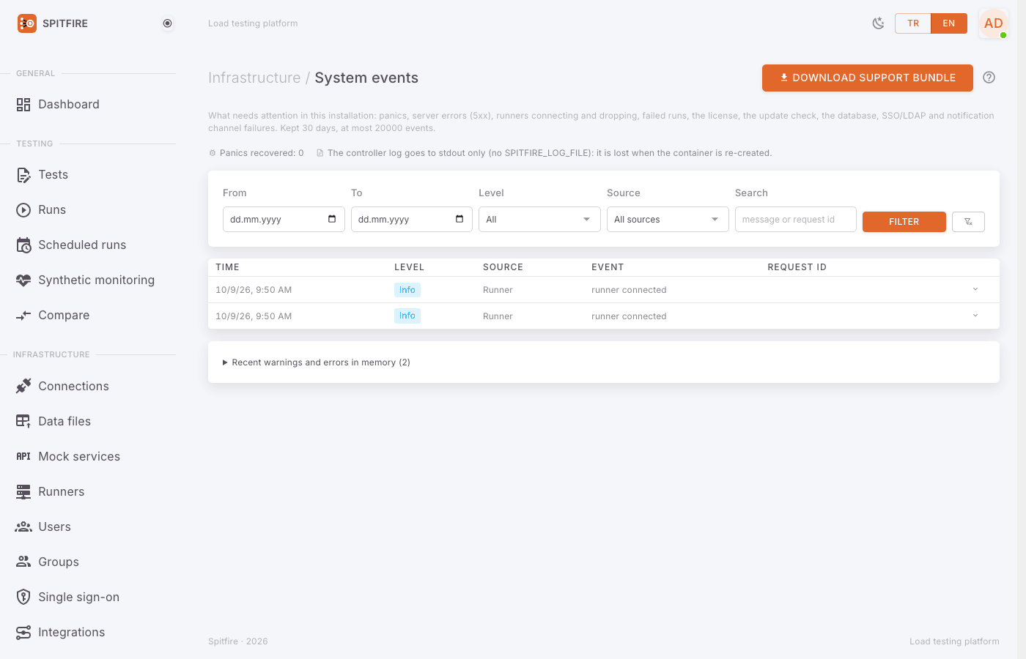This screenshot has width=1026, height=659.
Task: Click the Users people icon
Action: point(23,526)
